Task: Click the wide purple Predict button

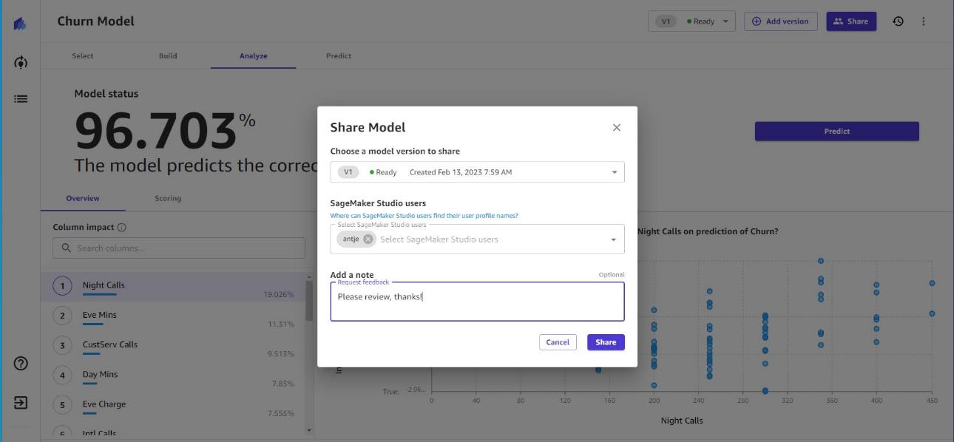Action: click(x=837, y=132)
